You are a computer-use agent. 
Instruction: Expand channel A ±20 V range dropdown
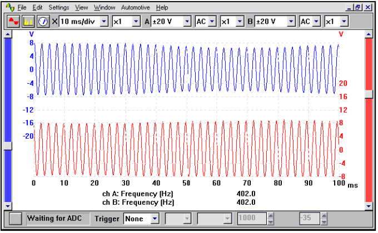(187, 22)
